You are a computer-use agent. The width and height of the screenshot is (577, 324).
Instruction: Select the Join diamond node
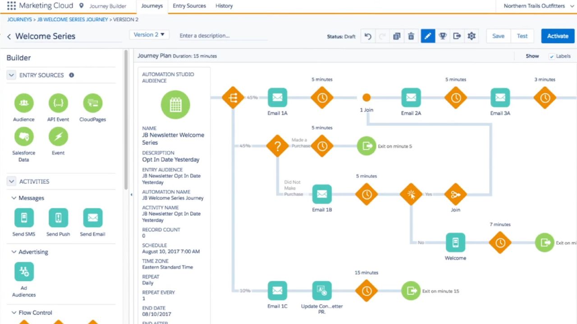[x=456, y=194]
